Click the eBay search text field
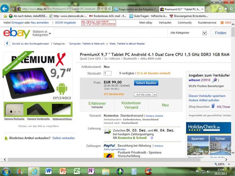 [x=111, y=33]
